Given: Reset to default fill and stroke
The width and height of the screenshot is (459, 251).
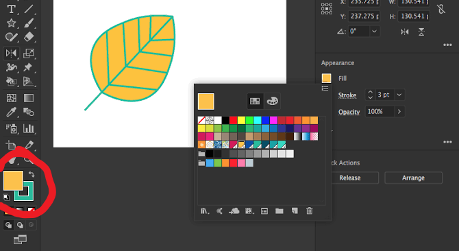Looking at the screenshot, I should (6, 197).
